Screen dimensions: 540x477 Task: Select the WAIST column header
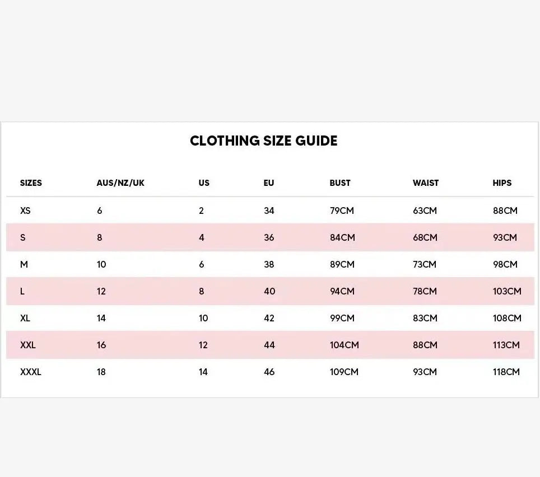[x=426, y=183]
